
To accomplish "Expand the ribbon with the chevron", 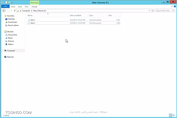I will click(172, 7).
